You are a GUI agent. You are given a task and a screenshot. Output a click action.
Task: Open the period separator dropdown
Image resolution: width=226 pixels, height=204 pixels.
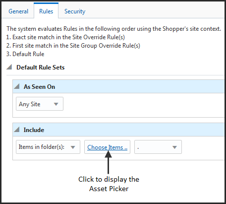pos(158,147)
